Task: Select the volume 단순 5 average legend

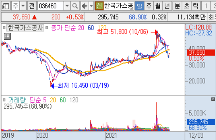Action: pyautogui.click(x=38, y=100)
